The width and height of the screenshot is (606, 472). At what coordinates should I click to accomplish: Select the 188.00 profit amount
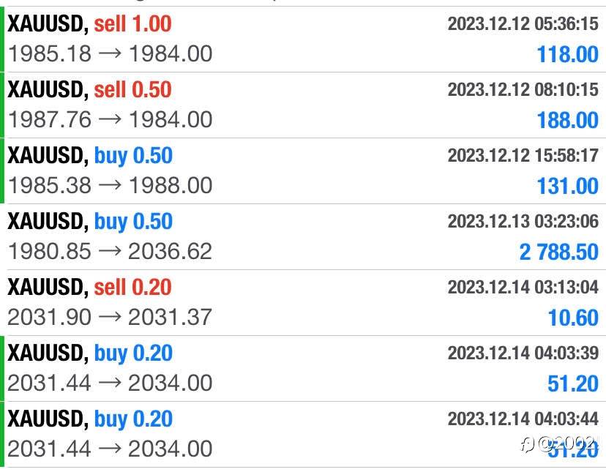567,120
